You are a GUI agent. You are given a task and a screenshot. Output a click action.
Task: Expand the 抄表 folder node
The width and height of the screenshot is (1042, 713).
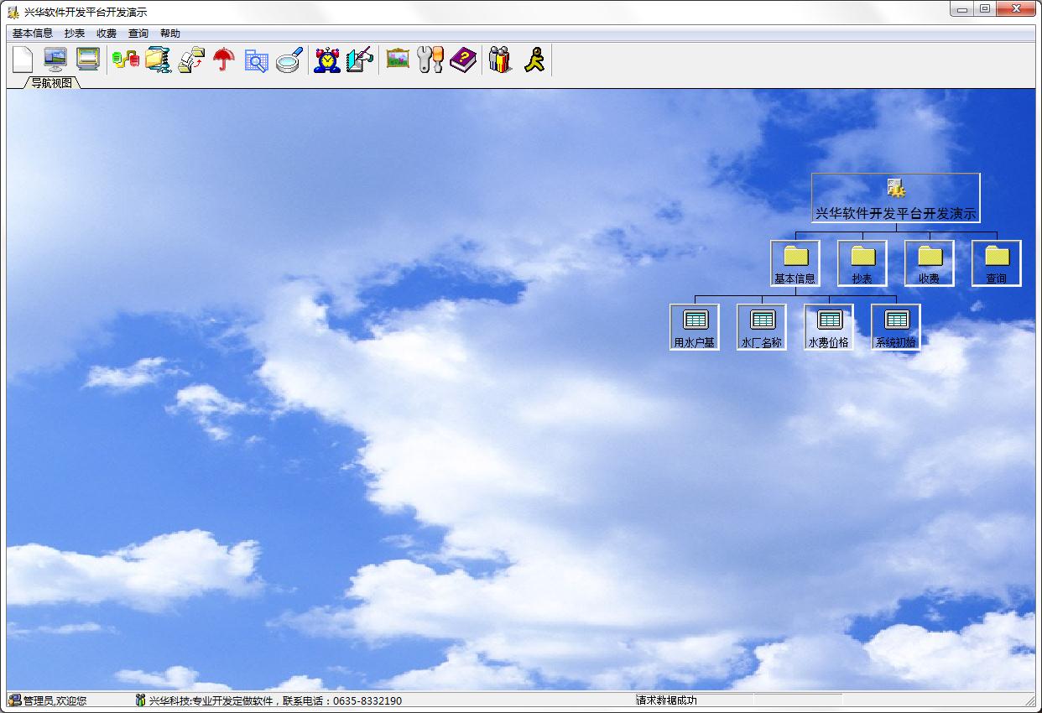click(x=862, y=263)
